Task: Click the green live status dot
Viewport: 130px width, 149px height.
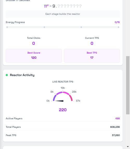Action: pyautogui.click(x=7, y=75)
